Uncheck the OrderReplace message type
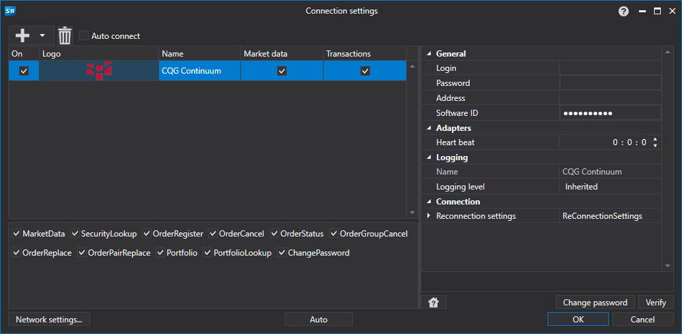The height and width of the screenshot is (334, 682). pyautogui.click(x=16, y=252)
